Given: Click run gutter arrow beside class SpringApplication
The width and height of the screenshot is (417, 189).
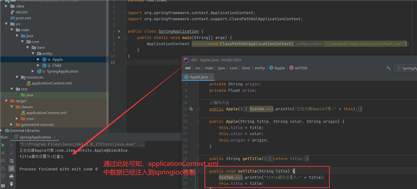Looking at the screenshot, I should coord(119,31).
